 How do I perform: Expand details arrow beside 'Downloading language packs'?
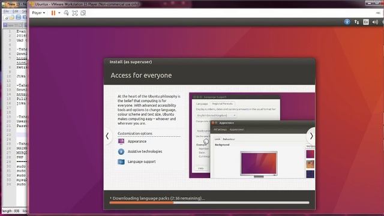[x=110, y=198]
